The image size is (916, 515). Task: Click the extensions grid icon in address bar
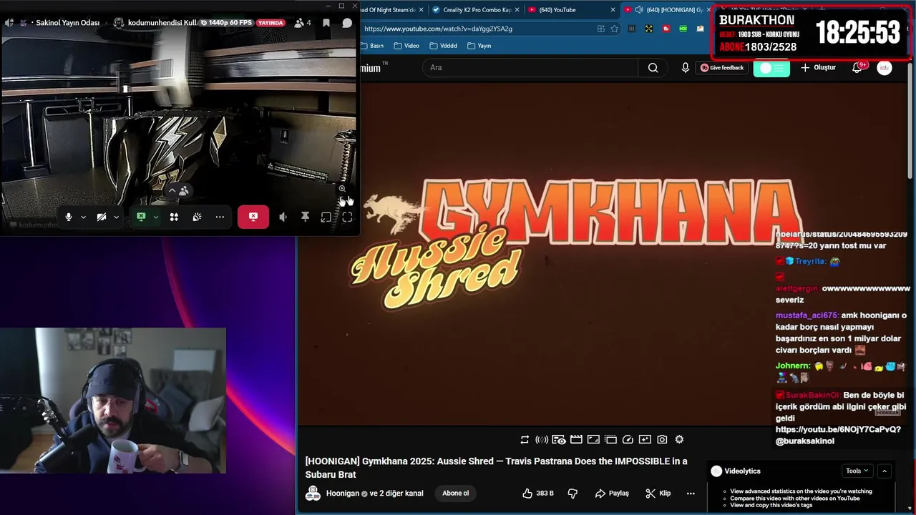point(601,29)
